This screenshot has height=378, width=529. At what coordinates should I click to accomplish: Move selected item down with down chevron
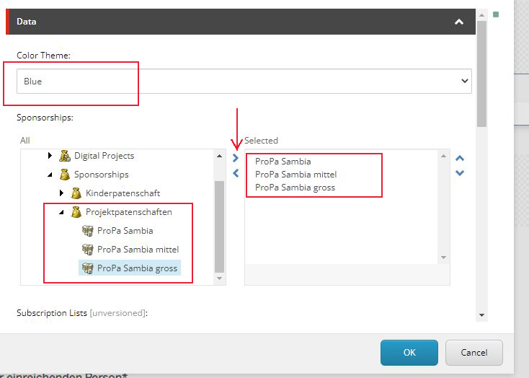pos(460,173)
